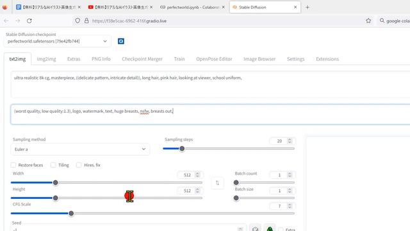Click the Height slider handle
This screenshot has height=231, width=410.
(56, 198)
